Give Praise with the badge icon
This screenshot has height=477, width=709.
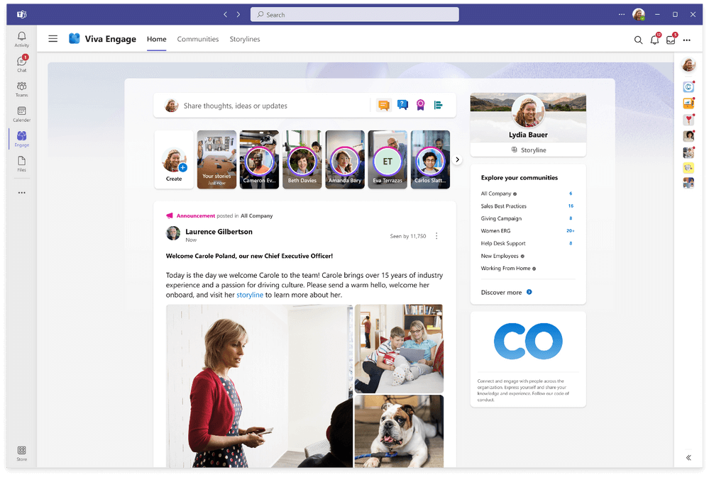point(420,104)
